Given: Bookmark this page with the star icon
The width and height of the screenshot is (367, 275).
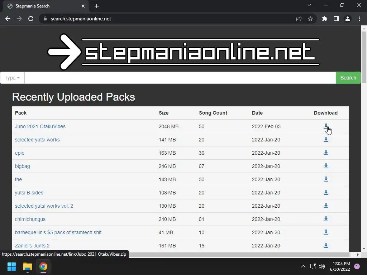Looking at the screenshot, I should pos(310,19).
